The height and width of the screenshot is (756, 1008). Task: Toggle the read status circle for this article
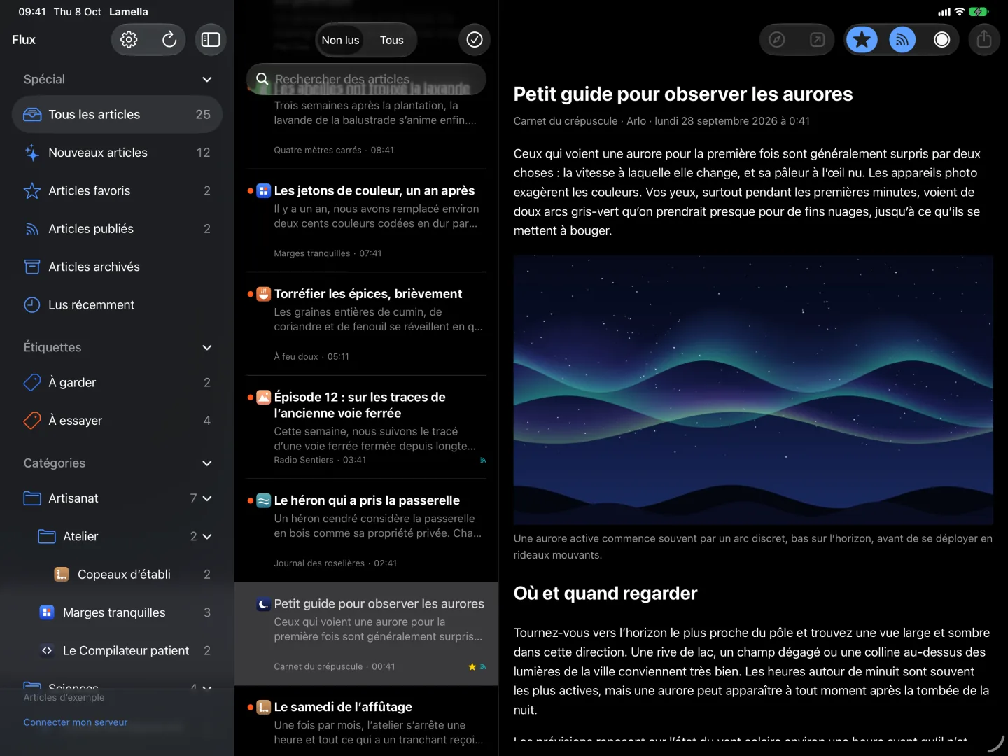pyautogui.click(x=942, y=40)
